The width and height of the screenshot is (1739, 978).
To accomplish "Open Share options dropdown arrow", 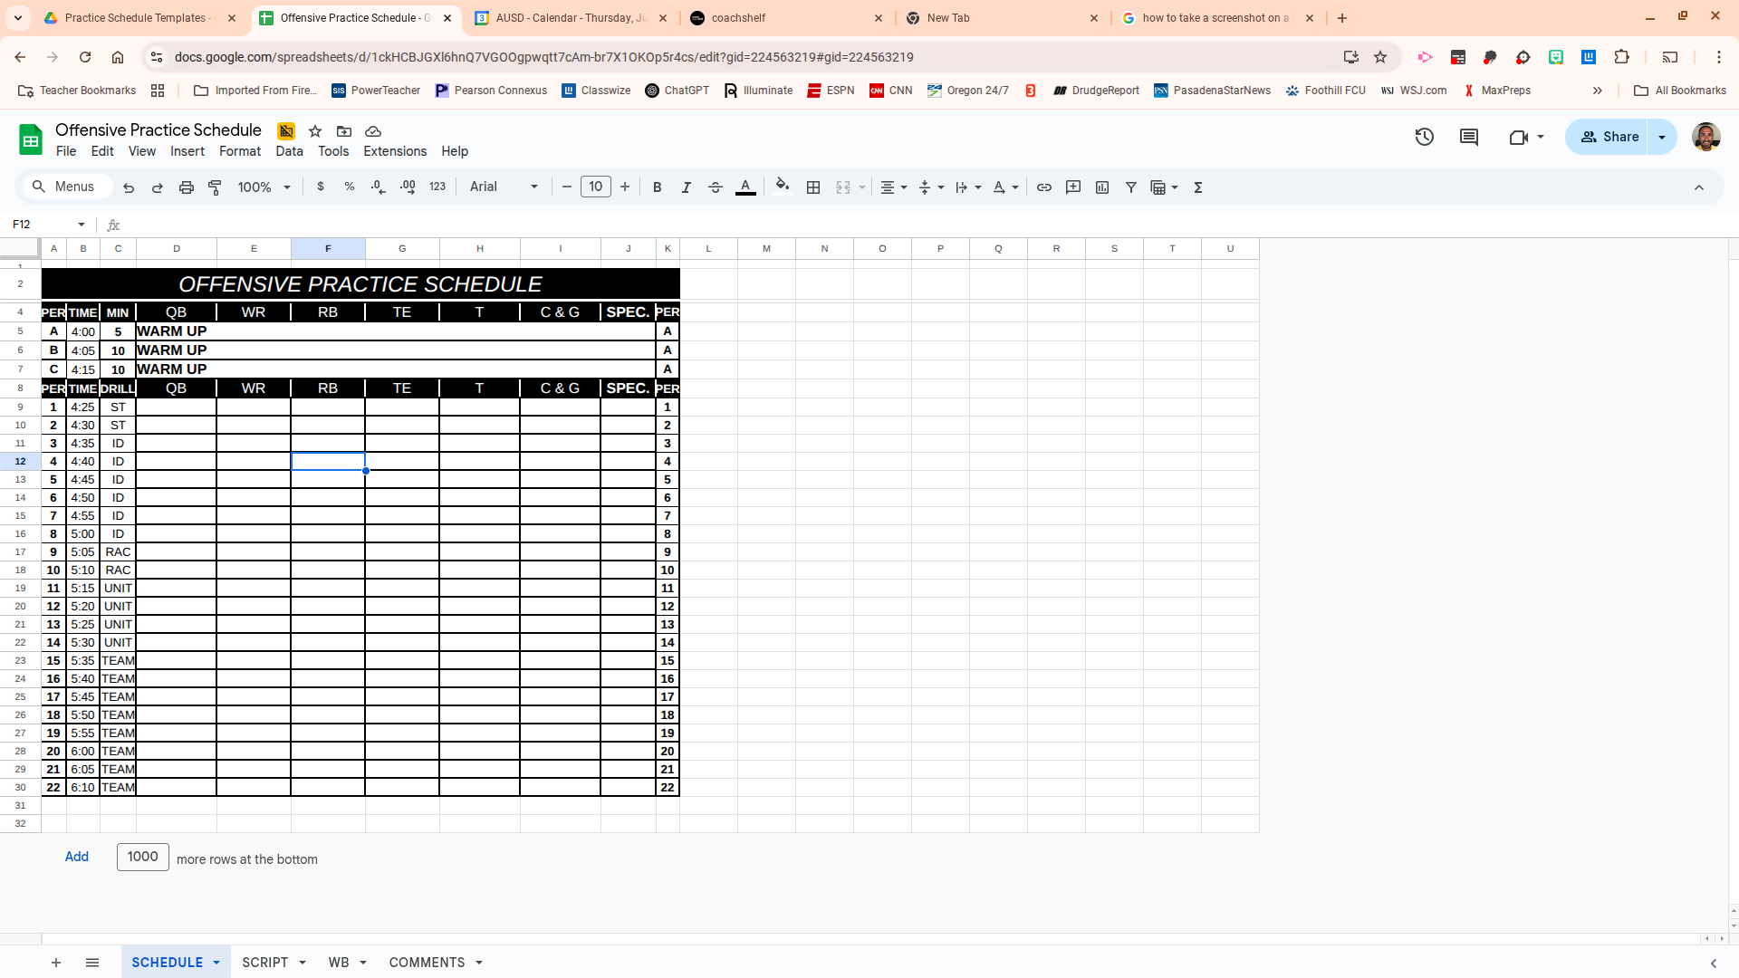I will pos(1662,137).
